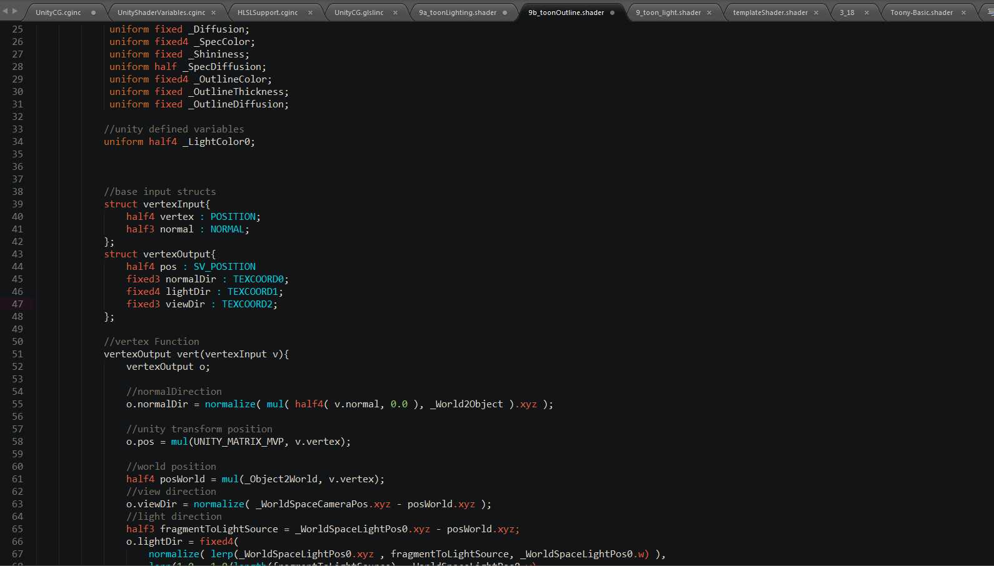Close the 9_toon_light.shader tab
The height and width of the screenshot is (566, 994).
pos(709,12)
